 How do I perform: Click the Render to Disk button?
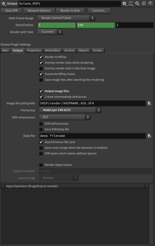point(70,11)
